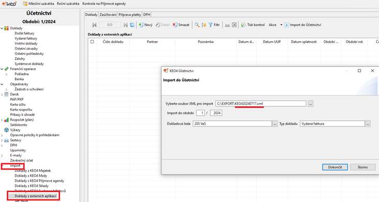Image resolution: width=379 pixels, height=202 pixels.
Task: Click the sort order icon in toolbar
Action: [x=204, y=25]
